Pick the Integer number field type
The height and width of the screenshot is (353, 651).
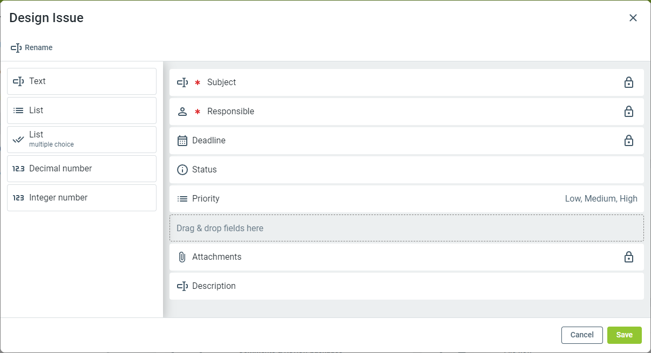[x=82, y=198]
